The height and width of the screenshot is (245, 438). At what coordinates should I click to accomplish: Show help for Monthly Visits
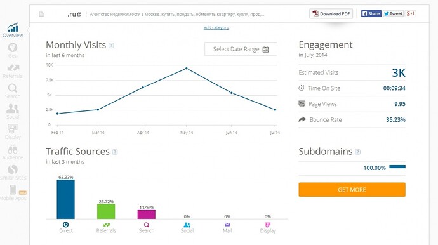pyautogui.click(x=111, y=45)
